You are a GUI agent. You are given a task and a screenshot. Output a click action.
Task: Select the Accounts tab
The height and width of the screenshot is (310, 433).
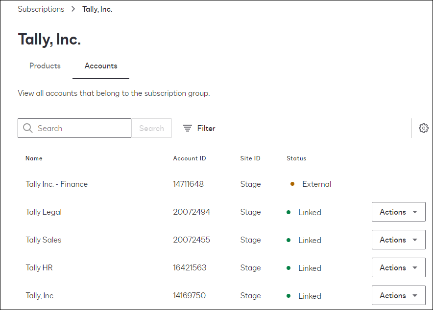100,66
